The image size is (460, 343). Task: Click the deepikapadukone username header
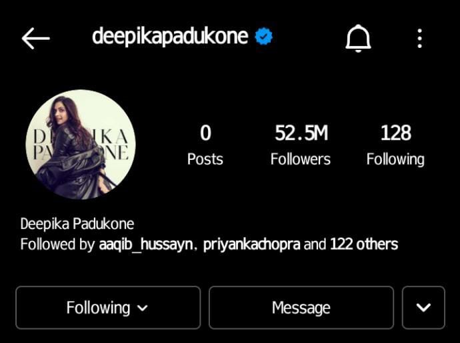(x=170, y=37)
